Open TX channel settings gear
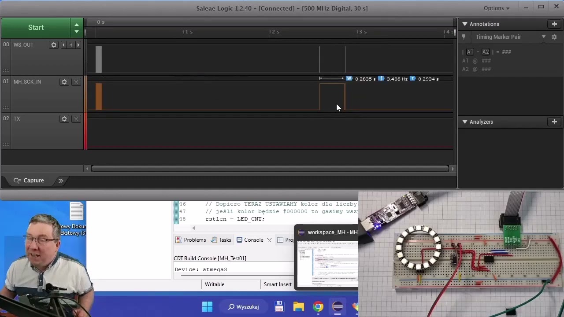The image size is (564, 317). pos(64,119)
